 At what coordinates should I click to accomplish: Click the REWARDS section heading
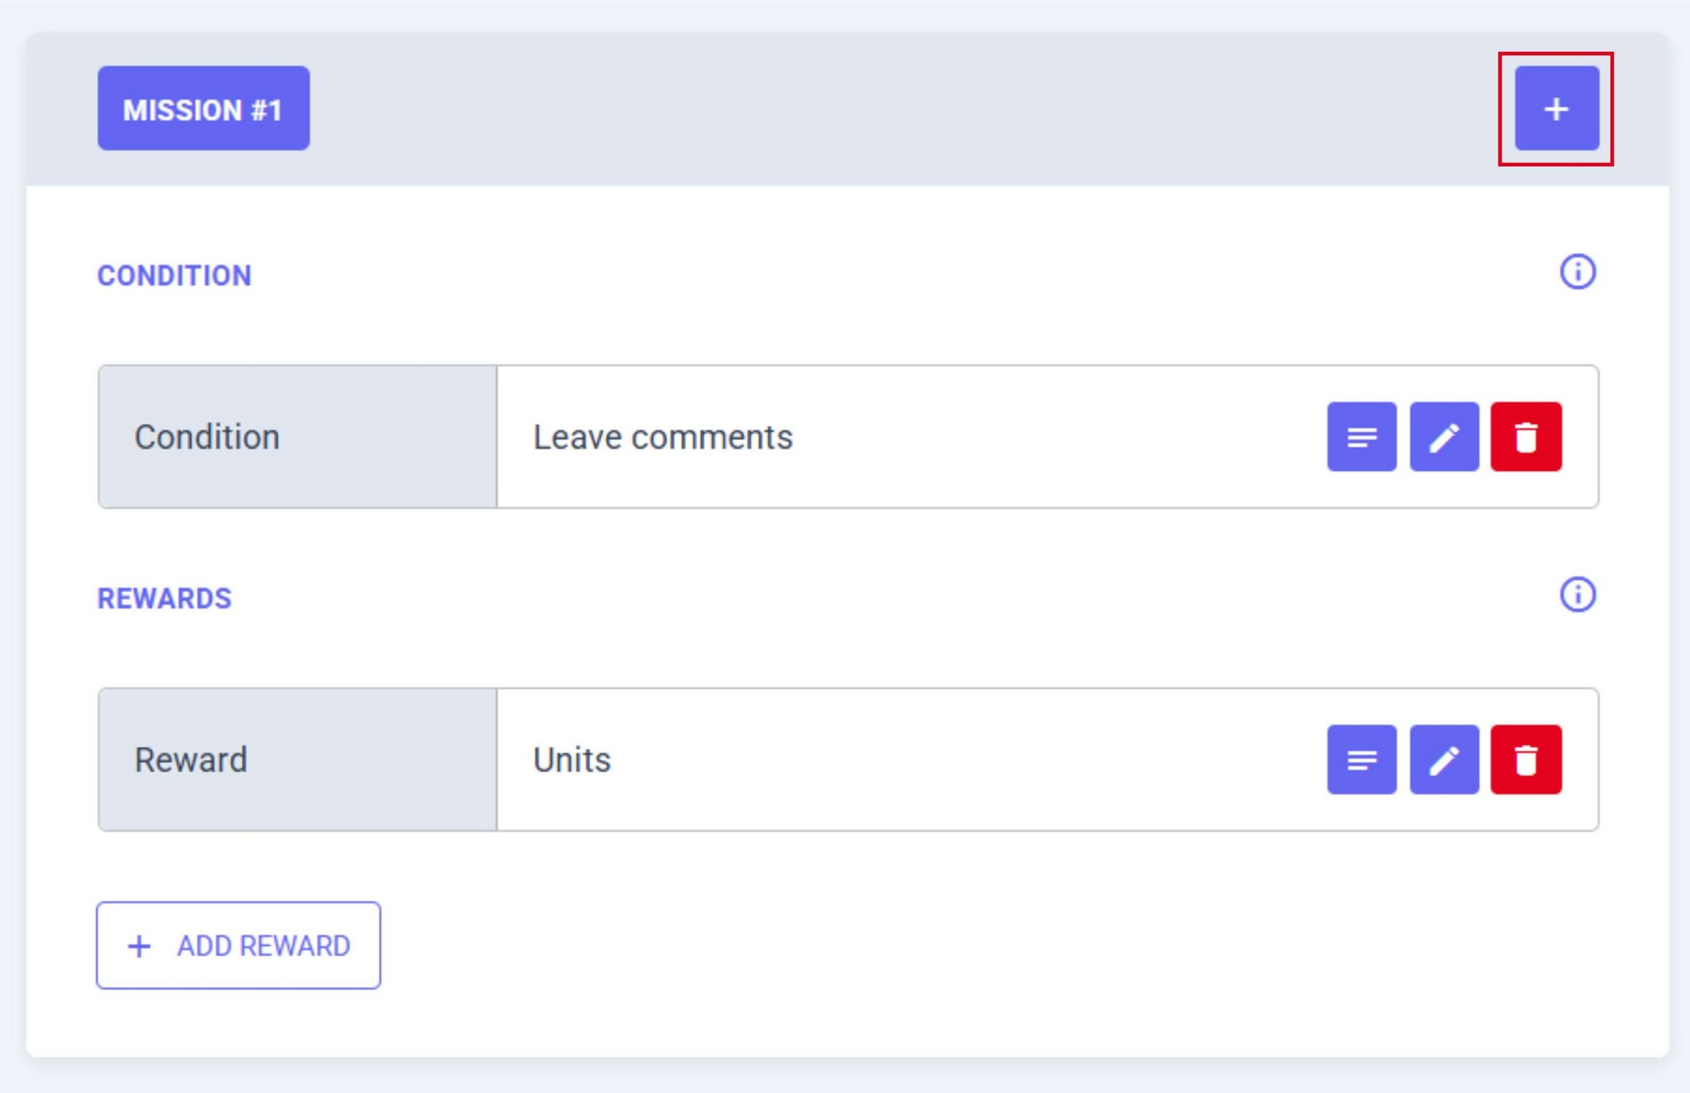[165, 598]
